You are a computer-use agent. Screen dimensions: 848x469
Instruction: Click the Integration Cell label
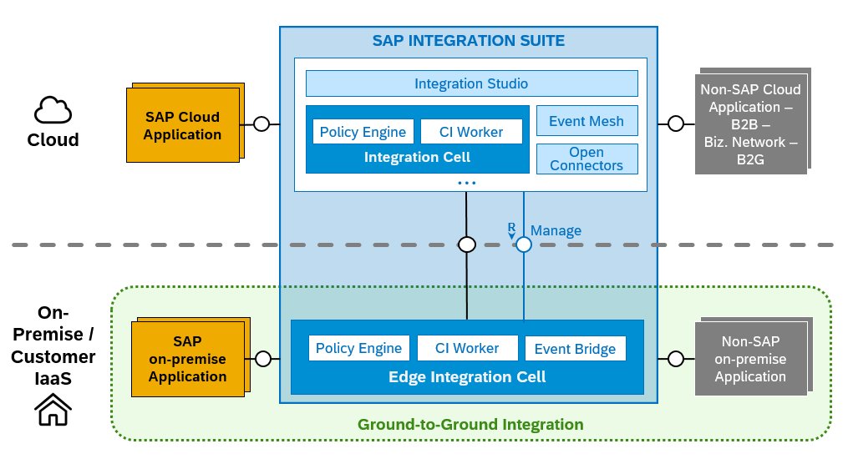417,157
